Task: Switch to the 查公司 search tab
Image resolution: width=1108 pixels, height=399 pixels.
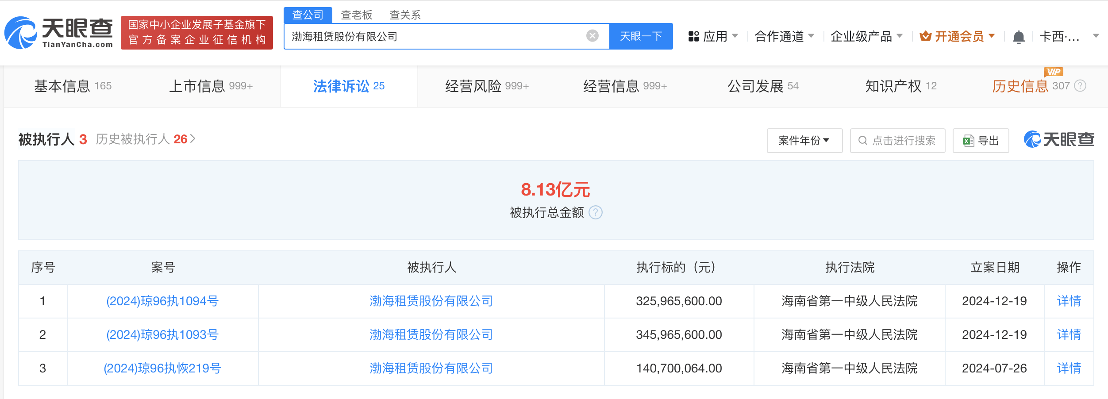Action: [x=308, y=15]
